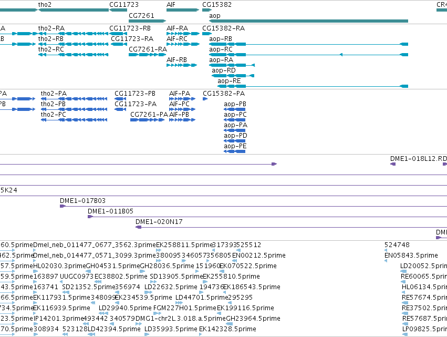Select BAC clone DME1-011B05
Viewport: 447px width, 337px height.
pos(111,211)
